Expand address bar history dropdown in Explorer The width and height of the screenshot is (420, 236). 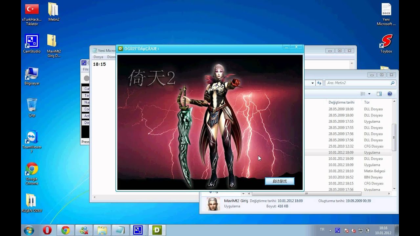click(x=313, y=83)
